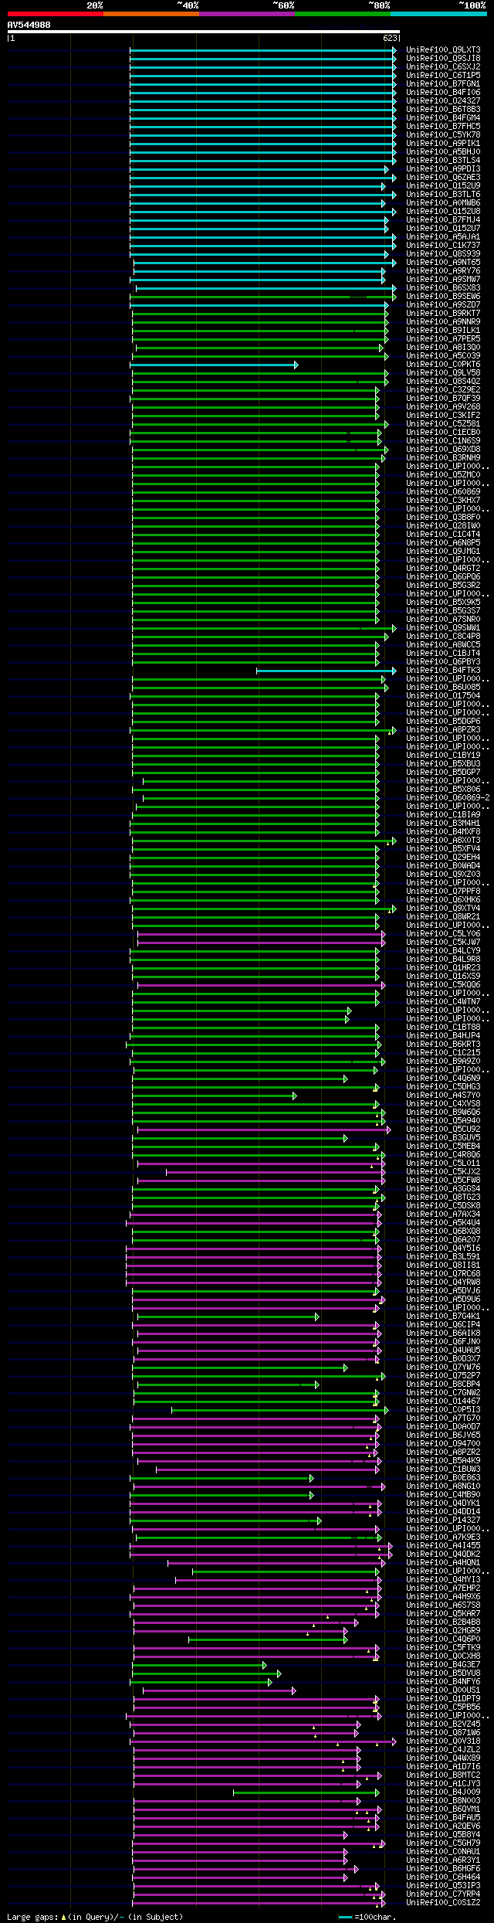Select hit UniRef100_A7SNR0
This screenshot has width=494, height=1923.
point(443,620)
